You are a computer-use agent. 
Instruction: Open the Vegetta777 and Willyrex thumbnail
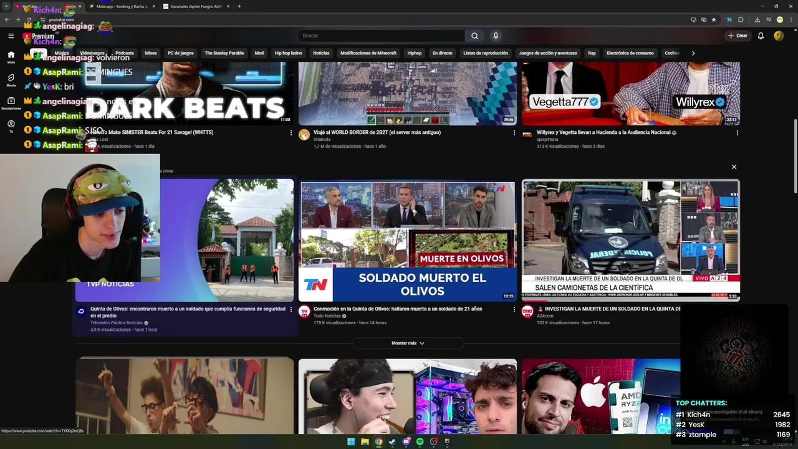pos(631,94)
